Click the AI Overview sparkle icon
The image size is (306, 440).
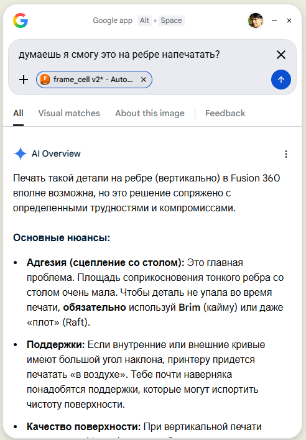(21, 154)
